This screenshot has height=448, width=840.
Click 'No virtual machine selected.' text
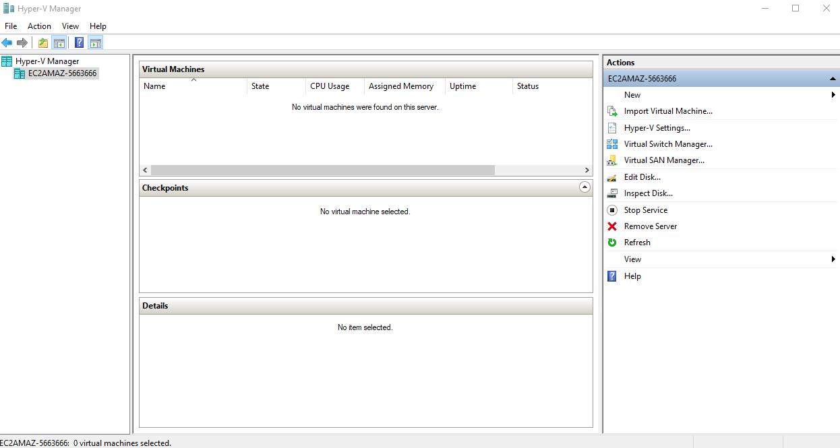point(365,212)
